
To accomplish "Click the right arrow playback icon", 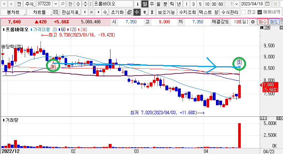I will point(98,12).
